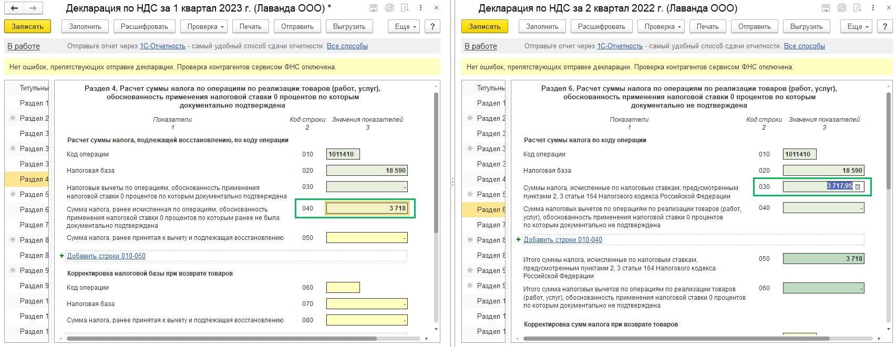Click print preview icon in 2022 declaration header
896x347 pixels.
point(857,8)
